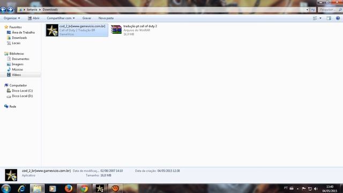Open Downloads in the sidebar favorites
Screen dimensions: 343x193
point(19,38)
